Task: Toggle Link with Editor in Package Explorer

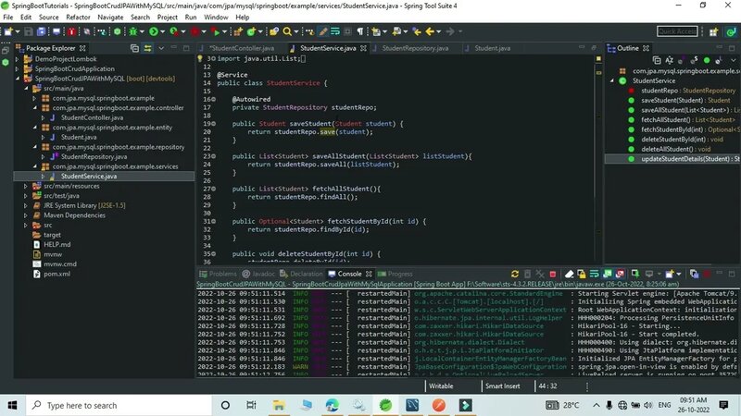Action: pos(148,48)
